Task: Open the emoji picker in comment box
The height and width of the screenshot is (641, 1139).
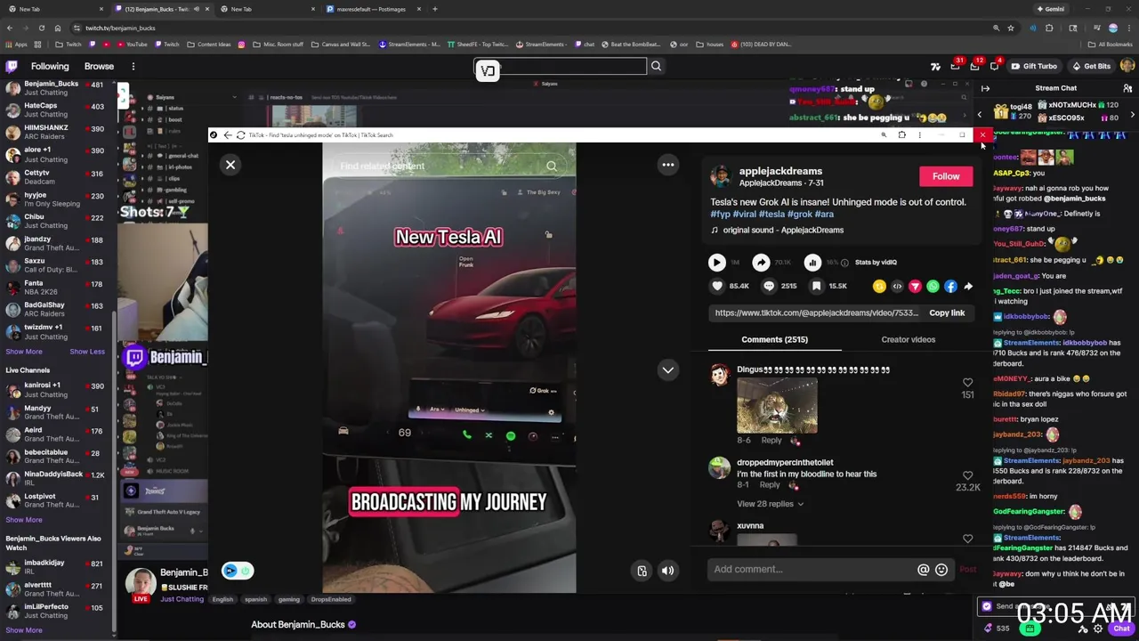Action: [x=941, y=570]
